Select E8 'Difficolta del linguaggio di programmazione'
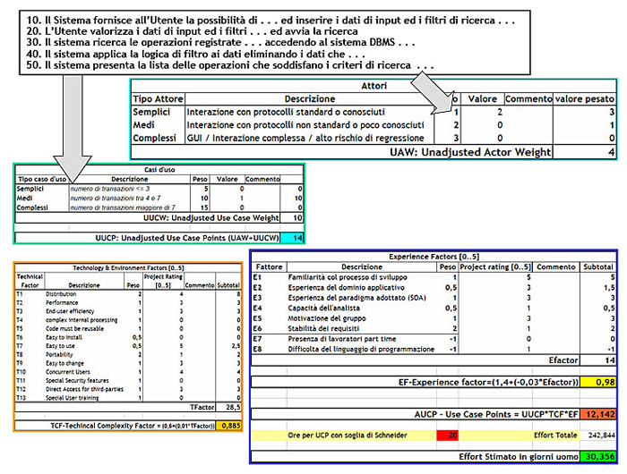Viewport: 627px width, 474px height. tap(361, 350)
